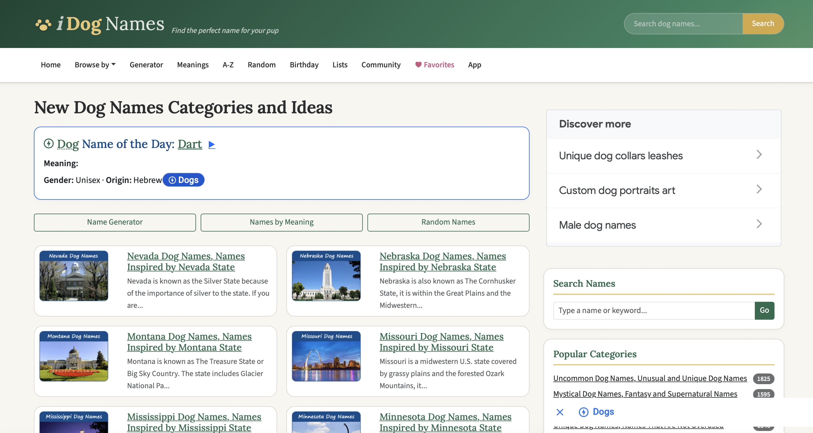Click the Dogs icon in the bottom overlay
Screen dimensions: 813x433
coord(583,412)
